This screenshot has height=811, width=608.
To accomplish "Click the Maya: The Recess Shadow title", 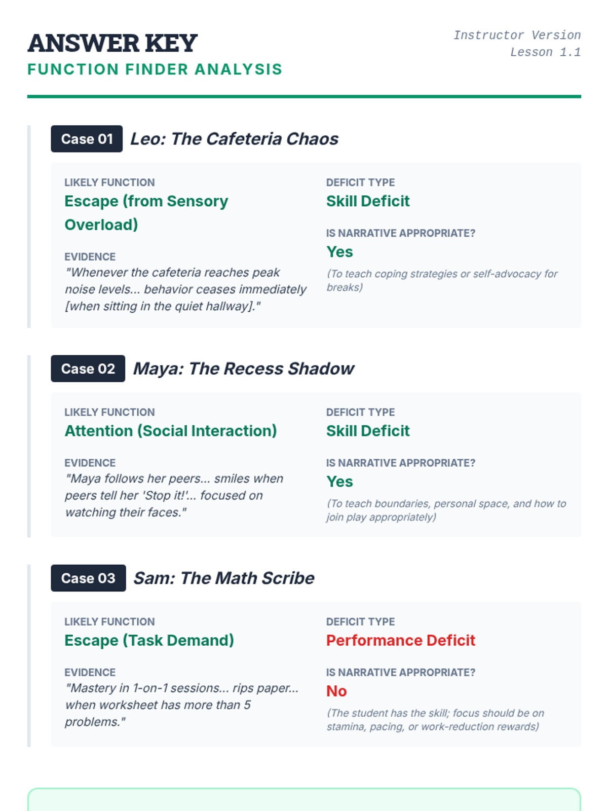I will pyautogui.click(x=243, y=368).
